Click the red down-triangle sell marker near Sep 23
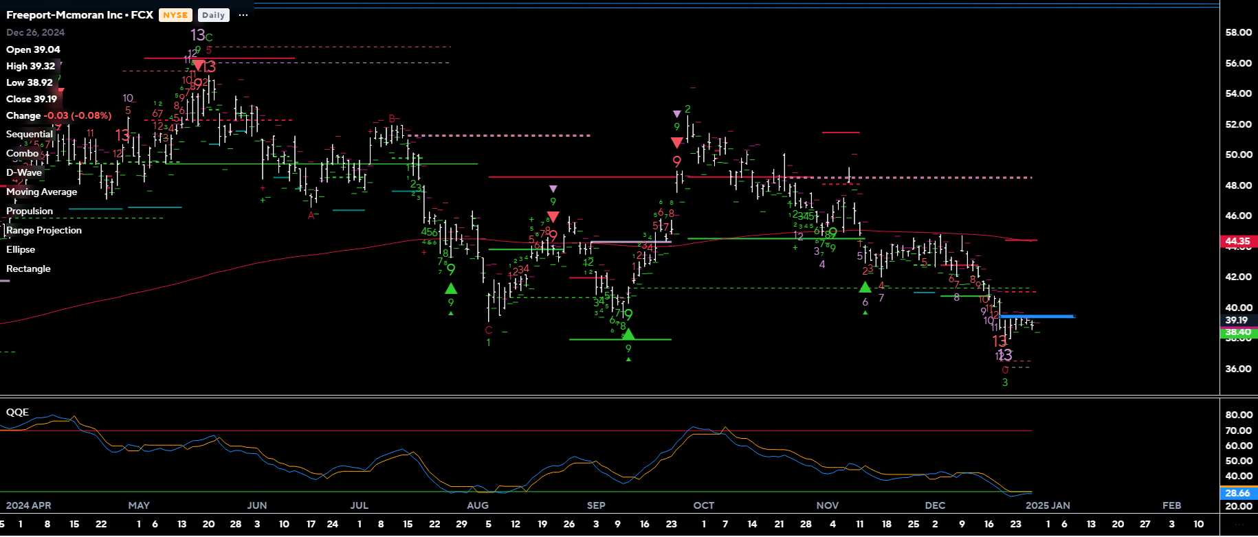Viewport: 1258px width, 537px height. [x=677, y=143]
